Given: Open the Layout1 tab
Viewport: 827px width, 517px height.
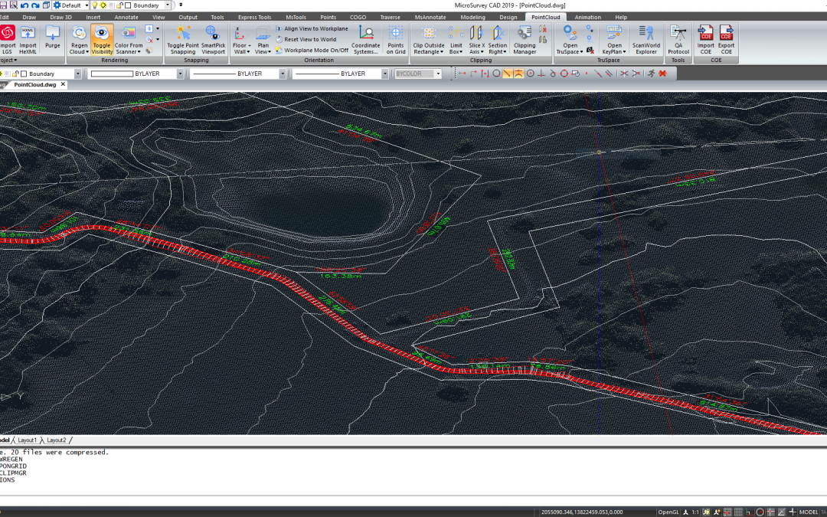Looking at the screenshot, I should 28,440.
